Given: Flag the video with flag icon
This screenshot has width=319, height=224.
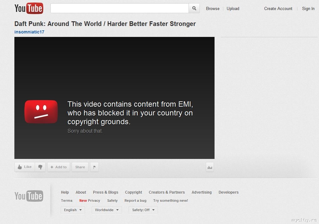Looking at the screenshot, I should 94,167.
